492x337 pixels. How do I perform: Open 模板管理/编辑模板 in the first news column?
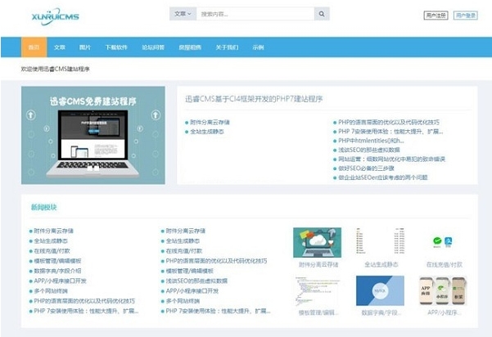(x=57, y=261)
